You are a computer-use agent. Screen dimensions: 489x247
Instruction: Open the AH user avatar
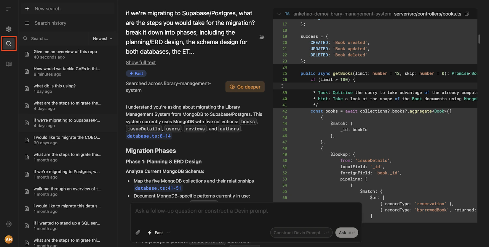coord(9,239)
